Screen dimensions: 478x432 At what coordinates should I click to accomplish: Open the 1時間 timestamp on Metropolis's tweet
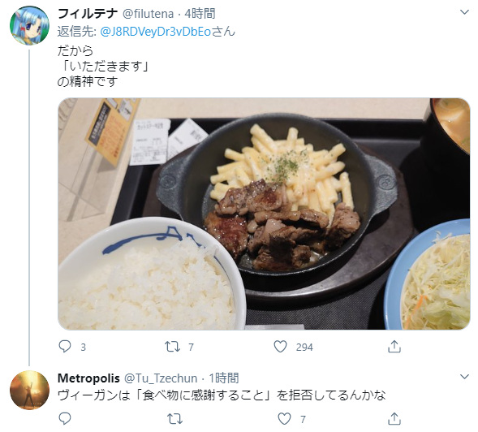(x=223, y=378)
